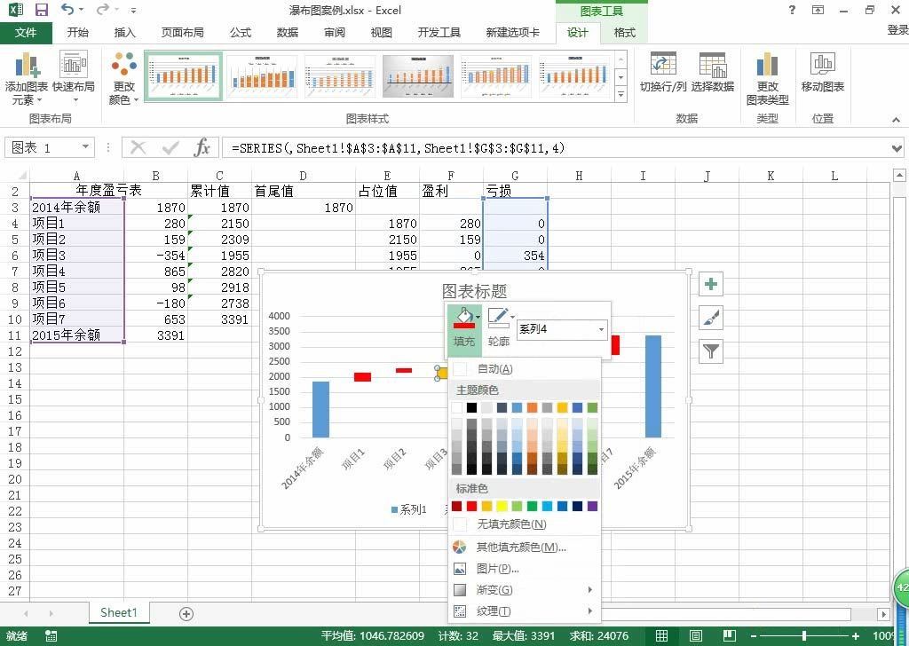Select the dark gray chart style thumbnail
This screenshot has height=646, width=909.
(418, 76)
